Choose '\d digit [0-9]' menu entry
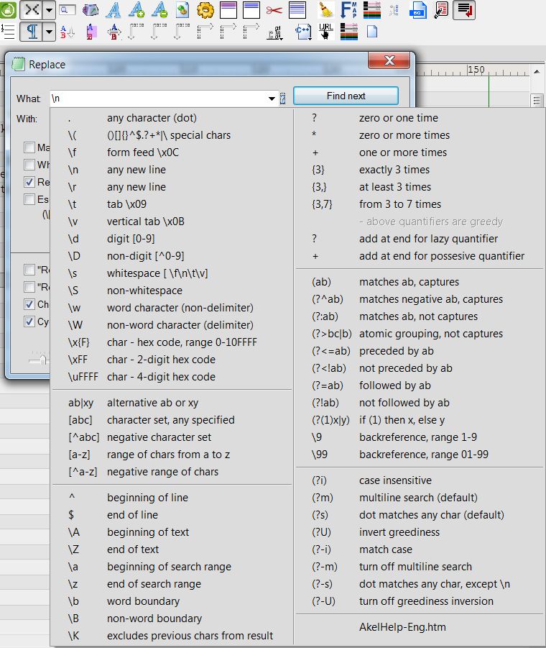The width and height of the screenshot is (546, 648). tap(172, 239)
